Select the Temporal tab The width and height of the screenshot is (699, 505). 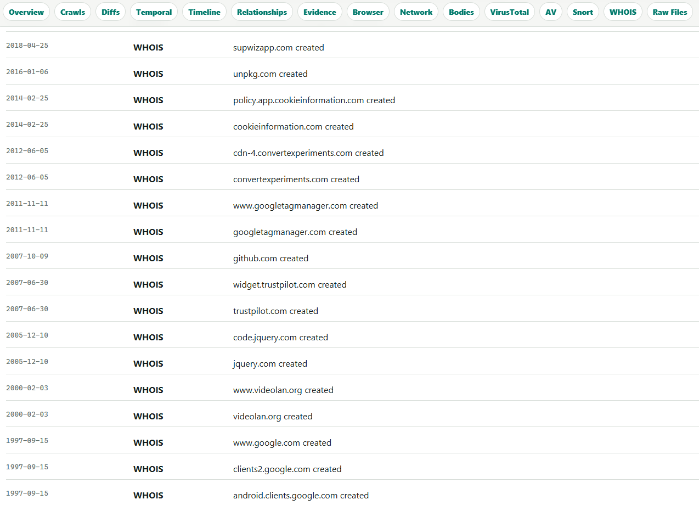tap(154, 12)
